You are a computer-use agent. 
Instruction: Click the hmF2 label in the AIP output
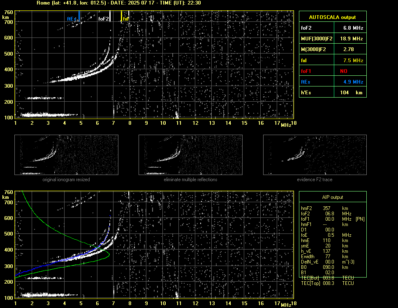point(306,208)
